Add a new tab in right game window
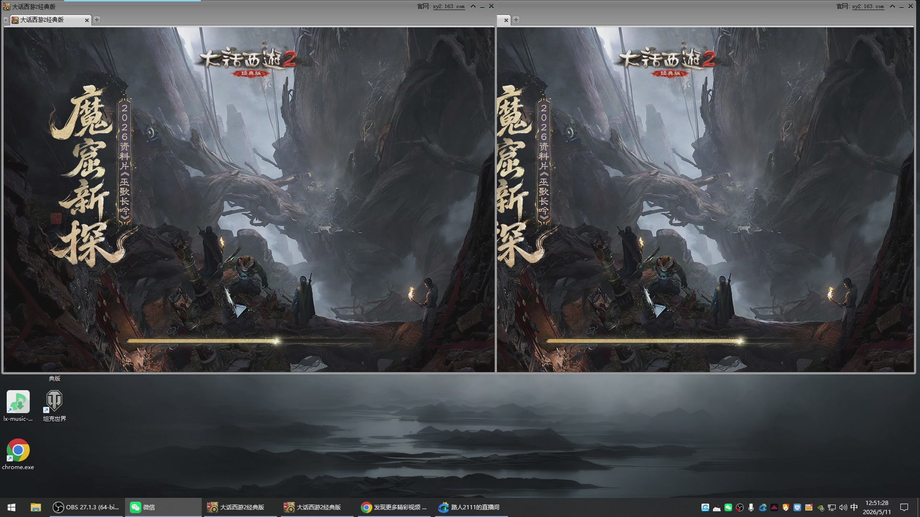Image resolution: width=920 pixels, height=517 pixels. pyautogui.click(x=516, y=20)
